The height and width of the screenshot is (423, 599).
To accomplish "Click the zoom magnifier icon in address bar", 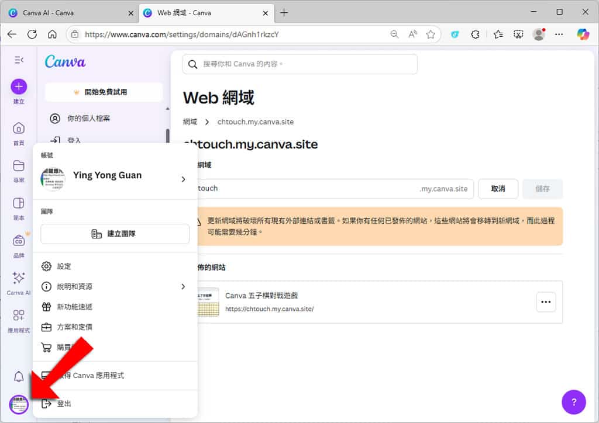I will click(395, 34).
